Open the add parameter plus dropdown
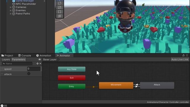This screenshot has width=190, height=107. (x=39, y=63)
